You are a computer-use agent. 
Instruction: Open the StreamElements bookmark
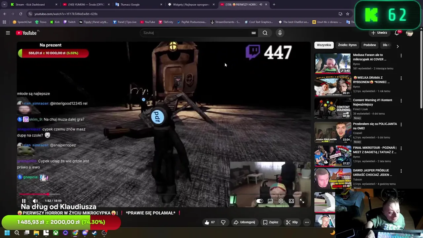pos(225,22)
